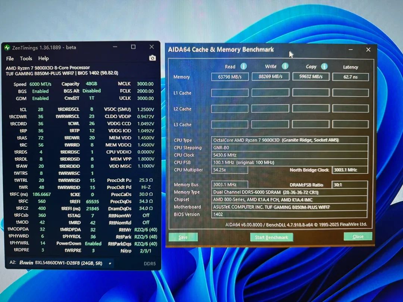Click the Cmd2T value 1T
Image resolution: width=403 pixels, height=302 pixels.
coord(91,98)
